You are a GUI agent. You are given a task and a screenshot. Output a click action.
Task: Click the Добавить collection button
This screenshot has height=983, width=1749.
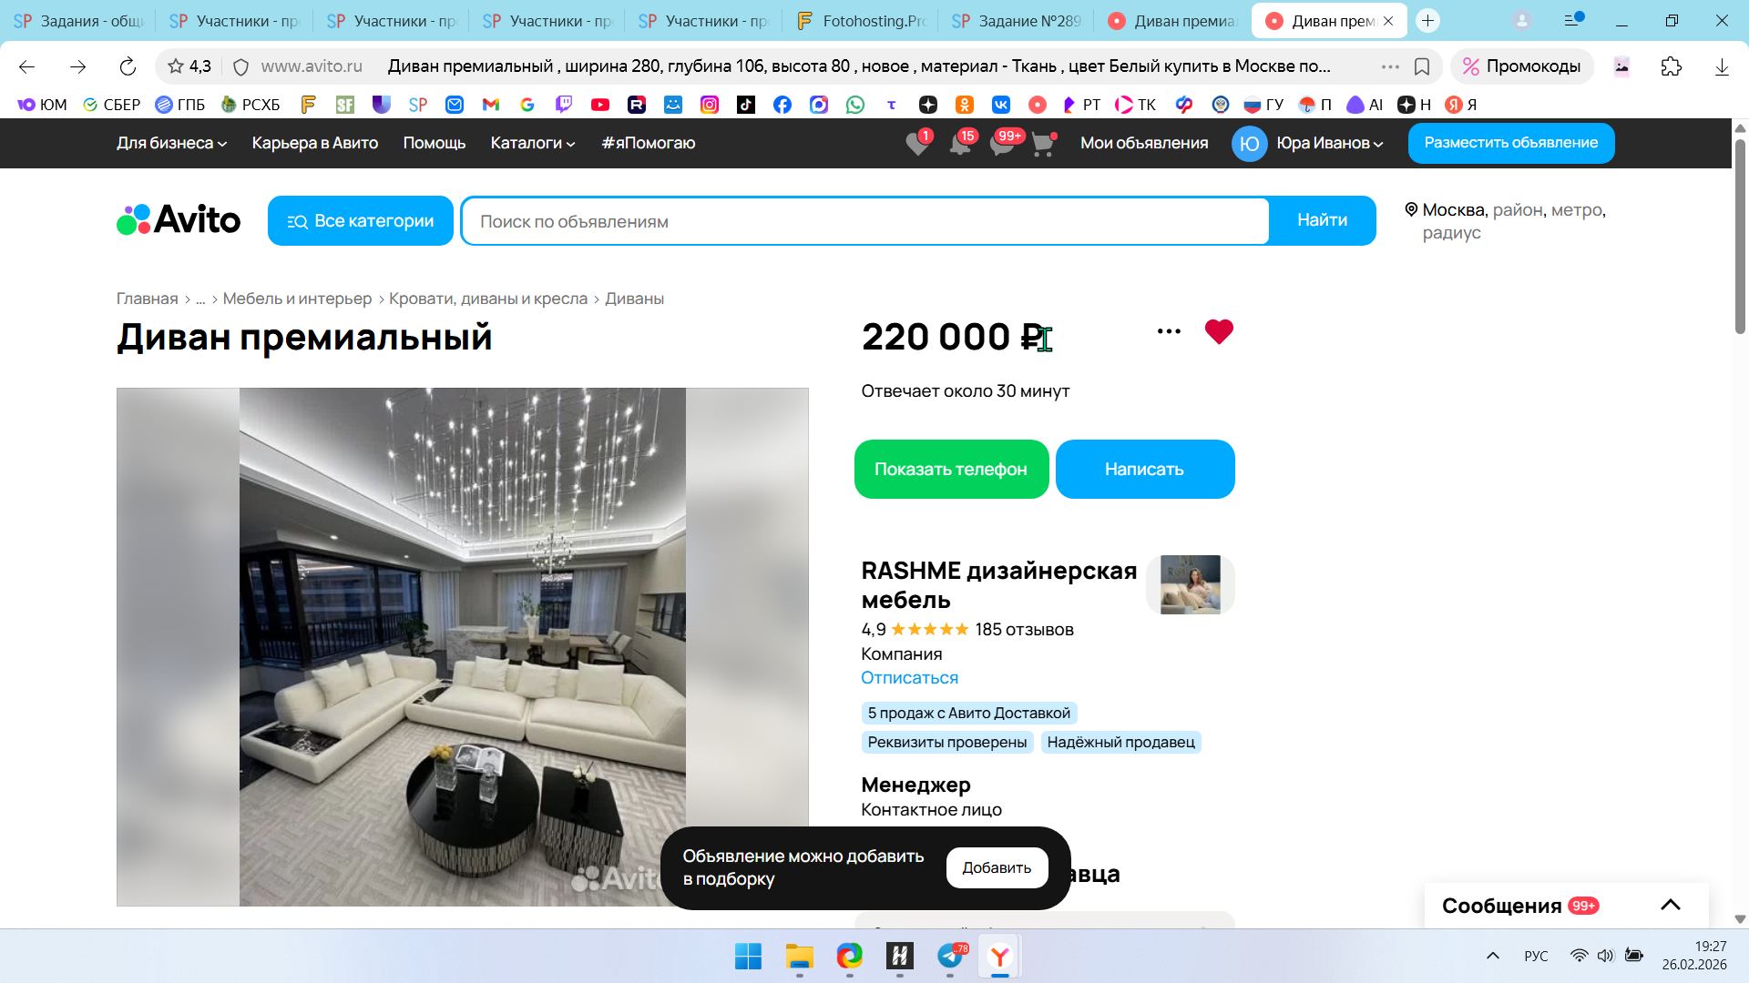coord(997,868)
